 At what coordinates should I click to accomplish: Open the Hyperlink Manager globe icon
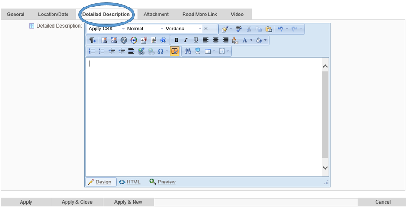(141, 51)
